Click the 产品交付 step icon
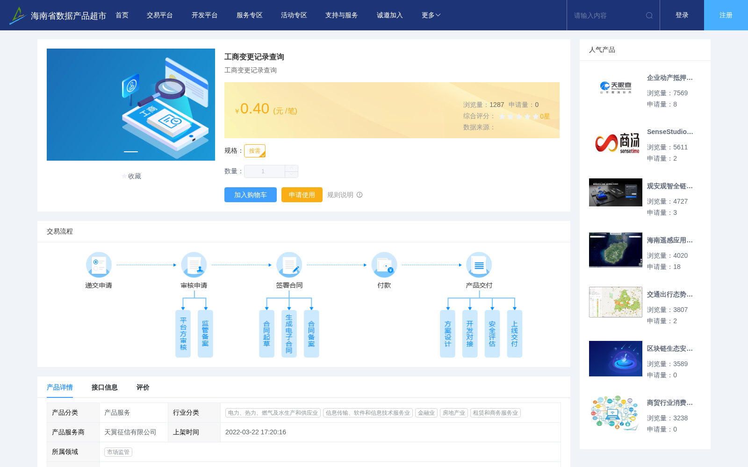This screenshot has height=467, width=748. [x=479, y=265]
